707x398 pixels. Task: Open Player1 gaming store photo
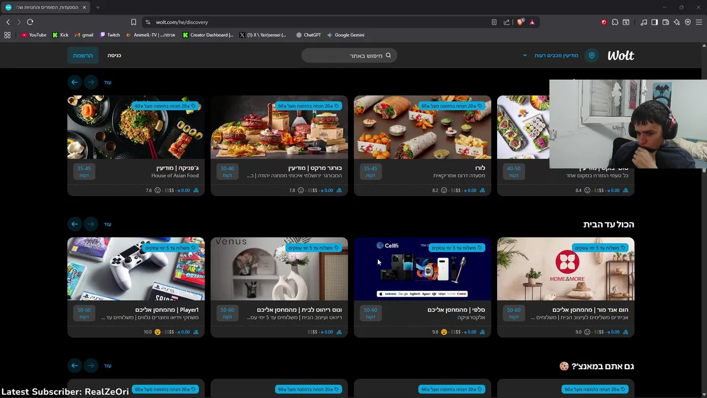click(x=136, y=269)
